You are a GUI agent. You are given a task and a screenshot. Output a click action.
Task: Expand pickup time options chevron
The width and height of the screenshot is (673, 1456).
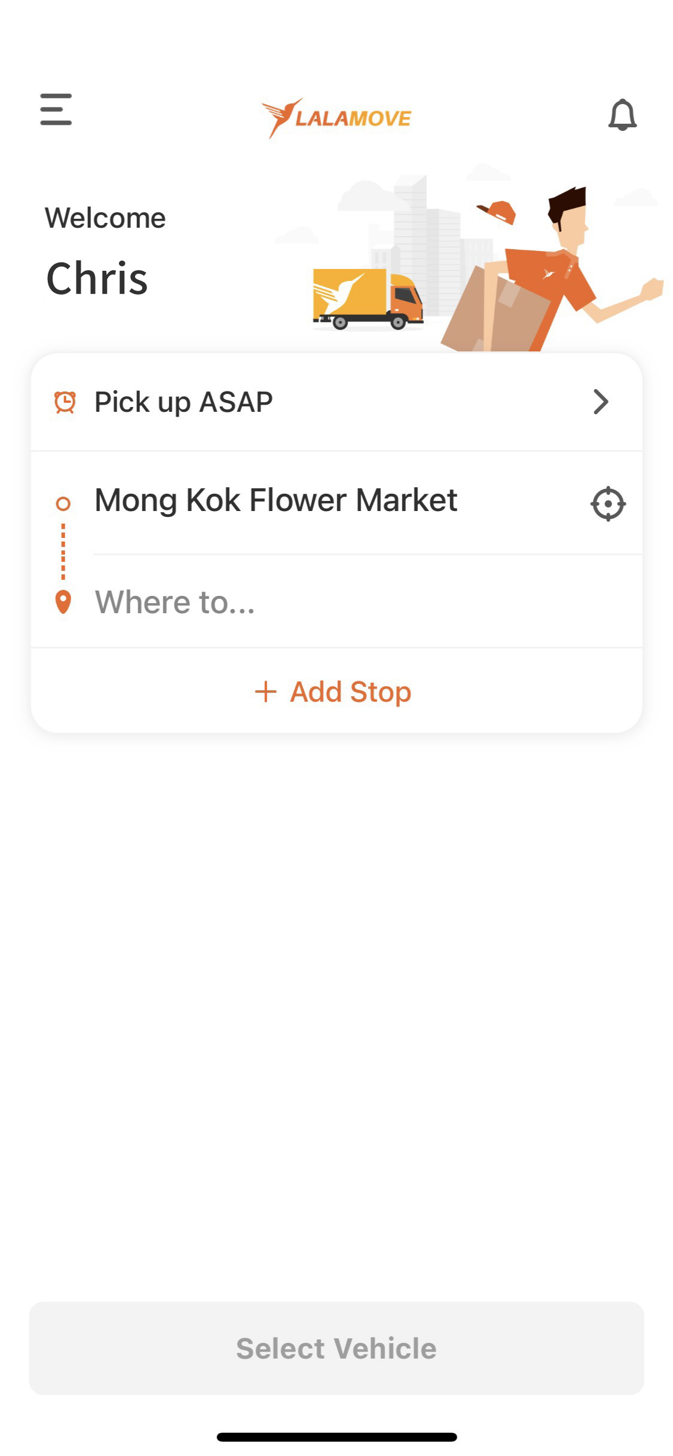pyautogui.click(x=601, y=402)
